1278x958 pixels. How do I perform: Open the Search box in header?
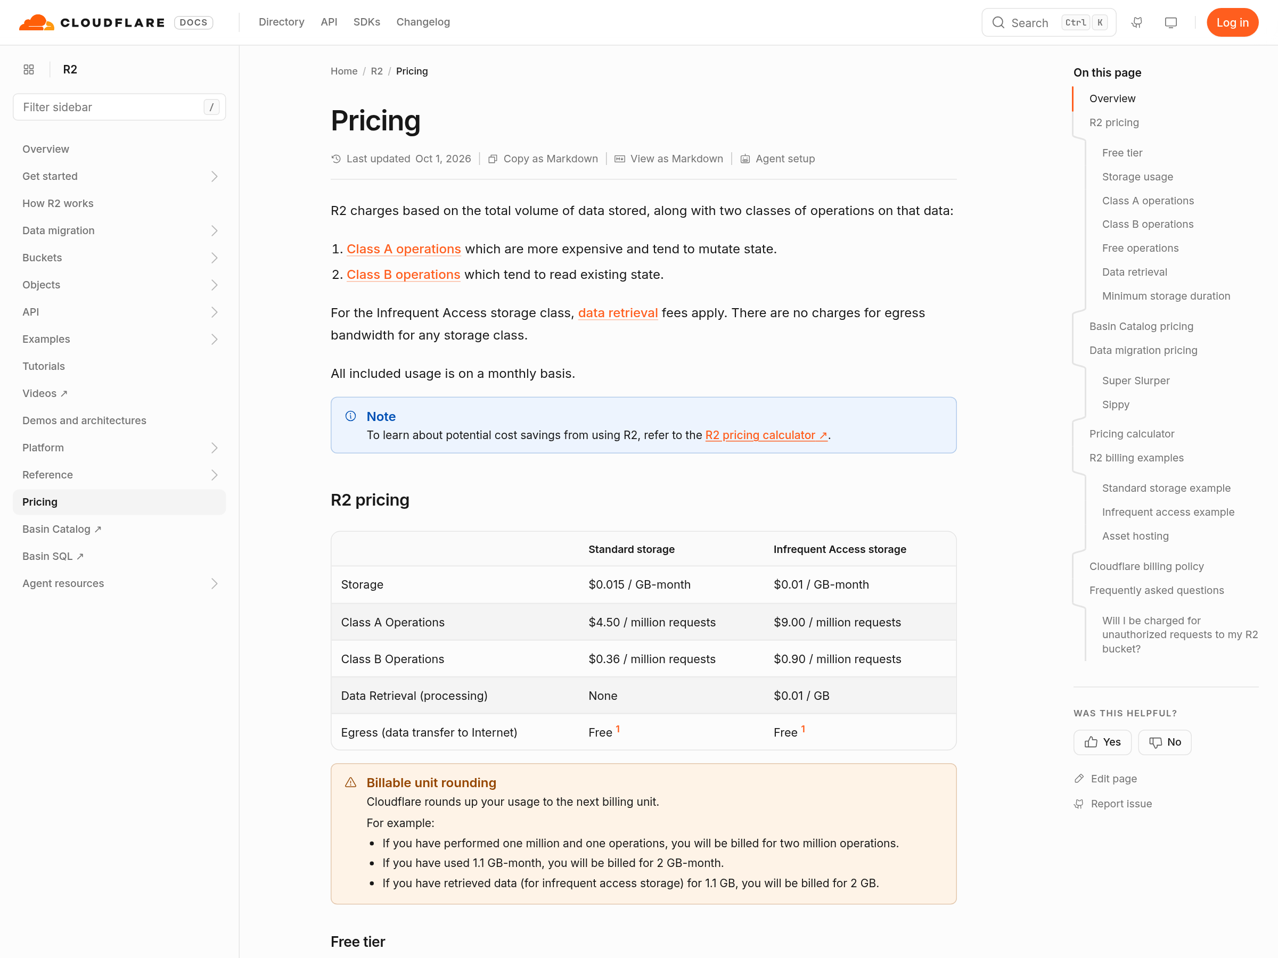1048,22
